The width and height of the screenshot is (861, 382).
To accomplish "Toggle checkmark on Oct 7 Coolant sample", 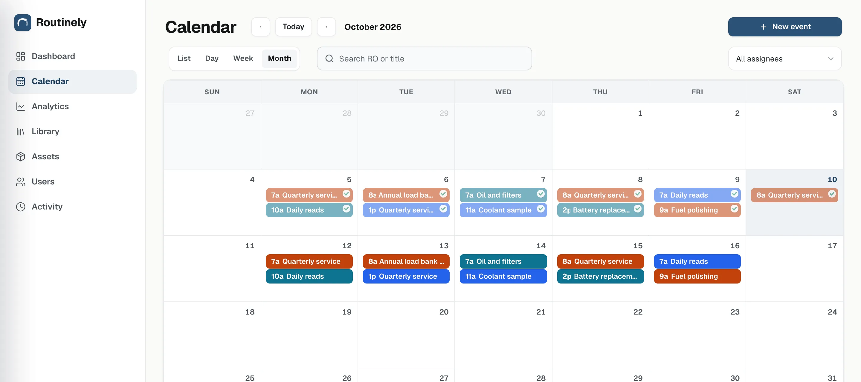I will (541, 209).
